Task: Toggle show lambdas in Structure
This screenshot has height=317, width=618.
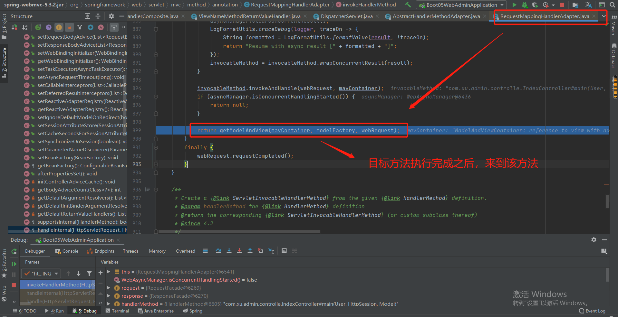Action: [x=101, y=27]
